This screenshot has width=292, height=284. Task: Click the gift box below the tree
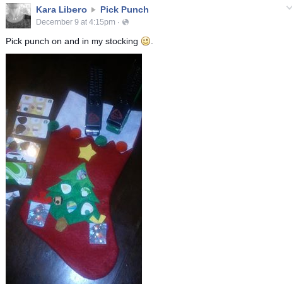pyautogui.click(x=98, y=234)
